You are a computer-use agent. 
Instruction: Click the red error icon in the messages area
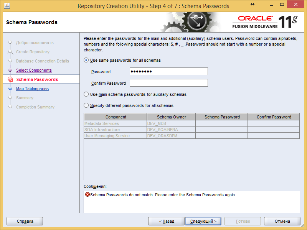86,195
